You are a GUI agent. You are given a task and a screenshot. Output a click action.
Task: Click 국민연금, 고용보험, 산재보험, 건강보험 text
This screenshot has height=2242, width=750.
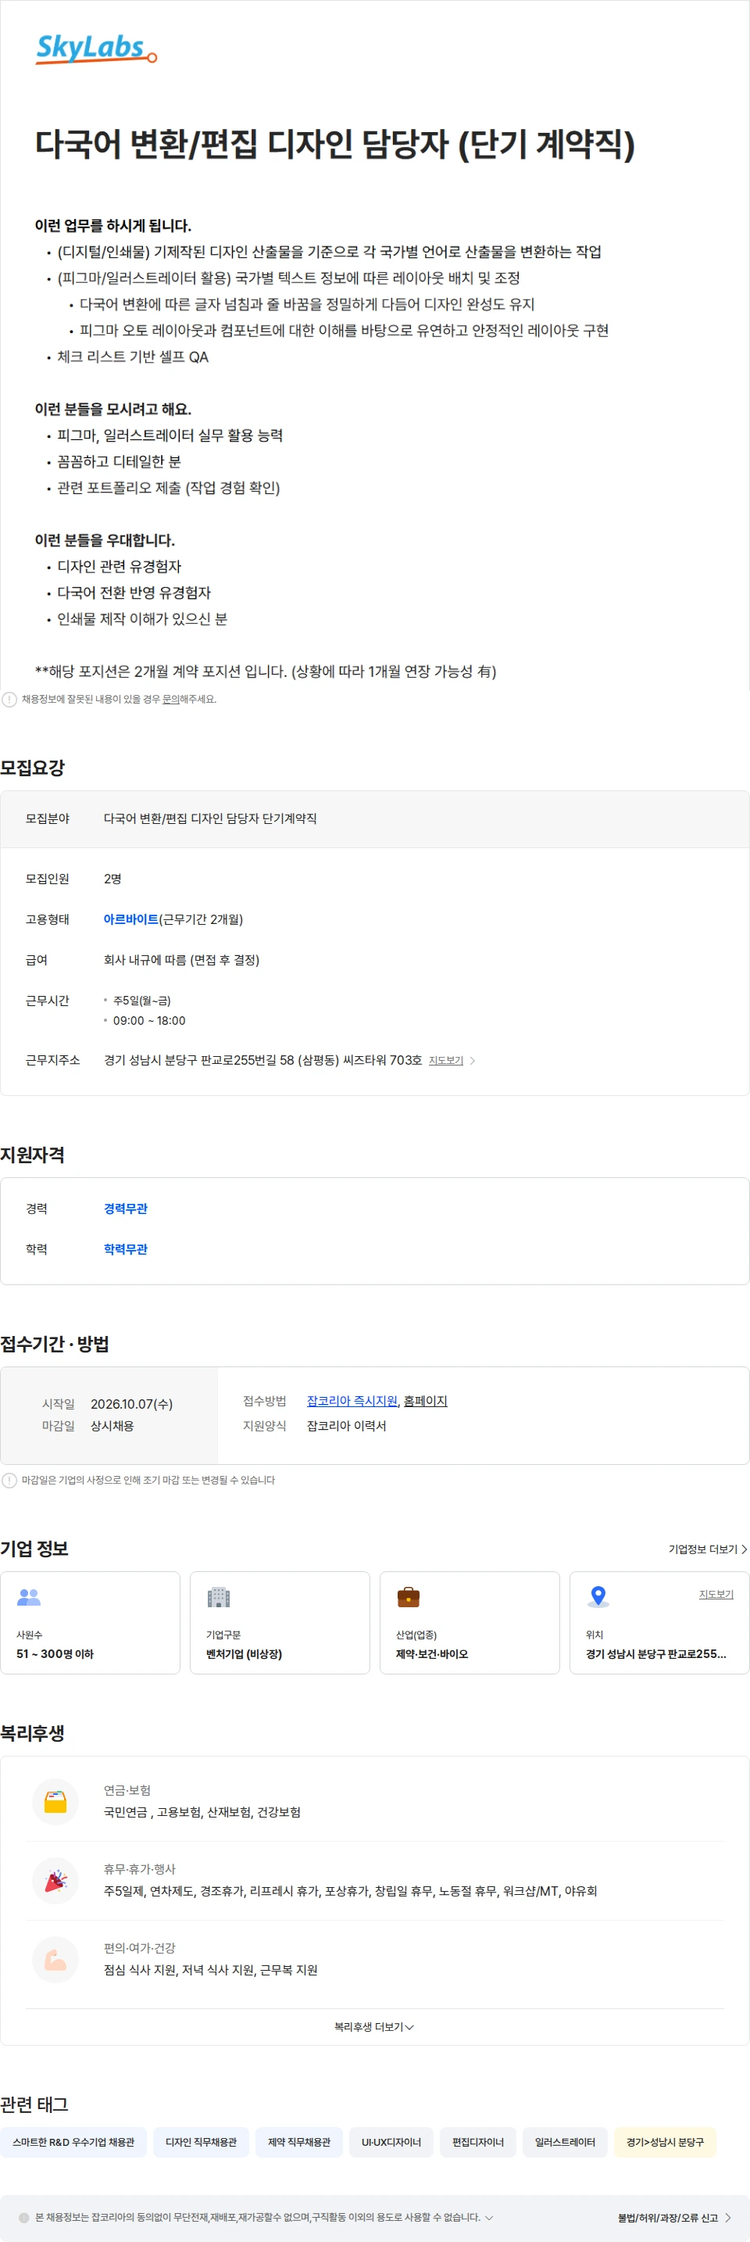tap(202, 1812)
